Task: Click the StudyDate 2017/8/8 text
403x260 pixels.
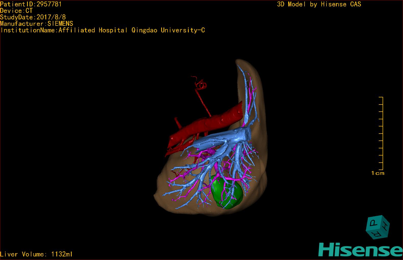Action: coord(33,17)
